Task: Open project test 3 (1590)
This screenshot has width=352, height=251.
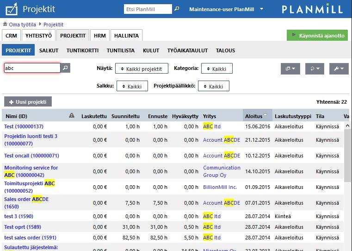Action: click(19, 216)
